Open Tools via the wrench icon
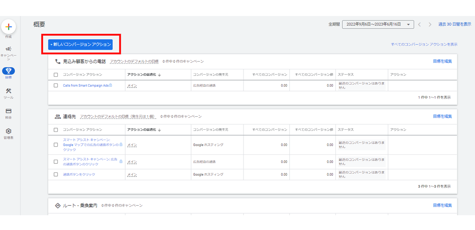Image resolution: width=475 pixels, height=230 pixels. pos(9,91)
